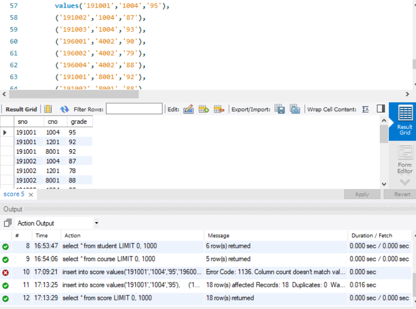Toggle the result grid field types icon
The image size is (416, 309).
[48, 109]
